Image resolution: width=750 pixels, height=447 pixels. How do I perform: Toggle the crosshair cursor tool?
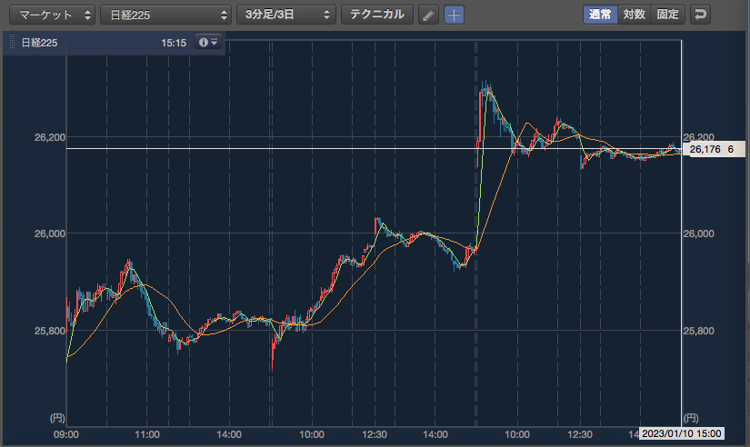coord(454,15)
